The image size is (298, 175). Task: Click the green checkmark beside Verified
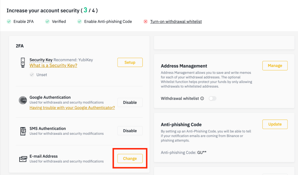coord(47,21)
